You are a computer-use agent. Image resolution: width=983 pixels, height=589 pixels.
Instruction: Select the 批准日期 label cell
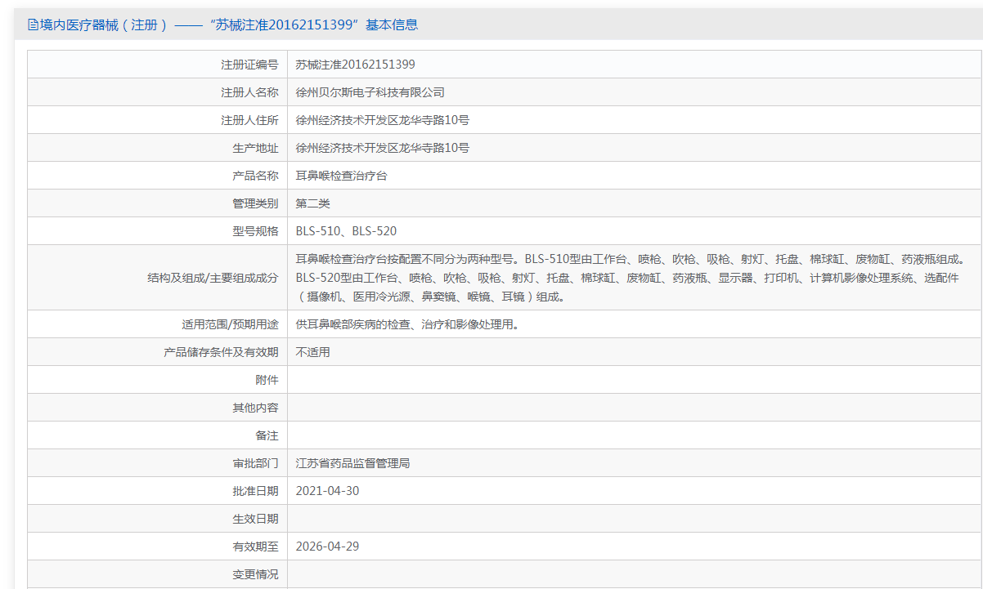157,491
